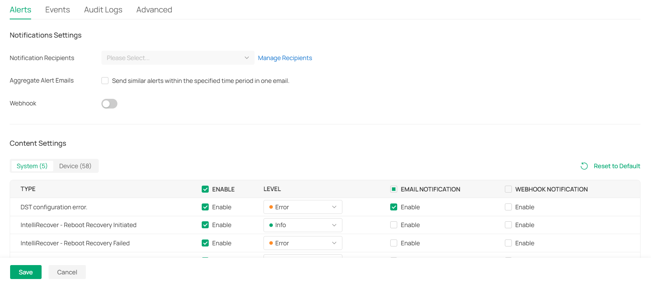The width and height of the screenshot is (651, 286).
Task: Click the Reset to Default refresh icon
Action: [584, 166]
